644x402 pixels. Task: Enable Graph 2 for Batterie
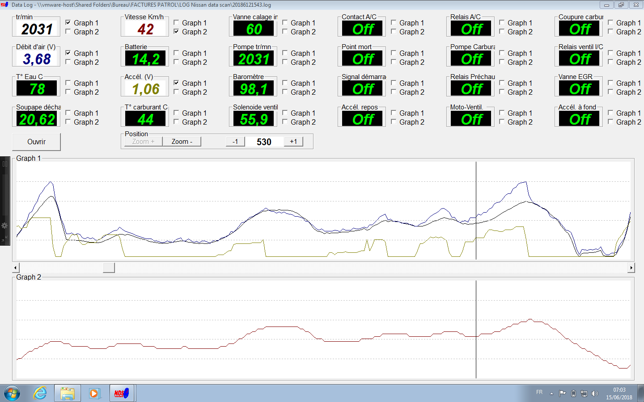[x=176, y=62]
